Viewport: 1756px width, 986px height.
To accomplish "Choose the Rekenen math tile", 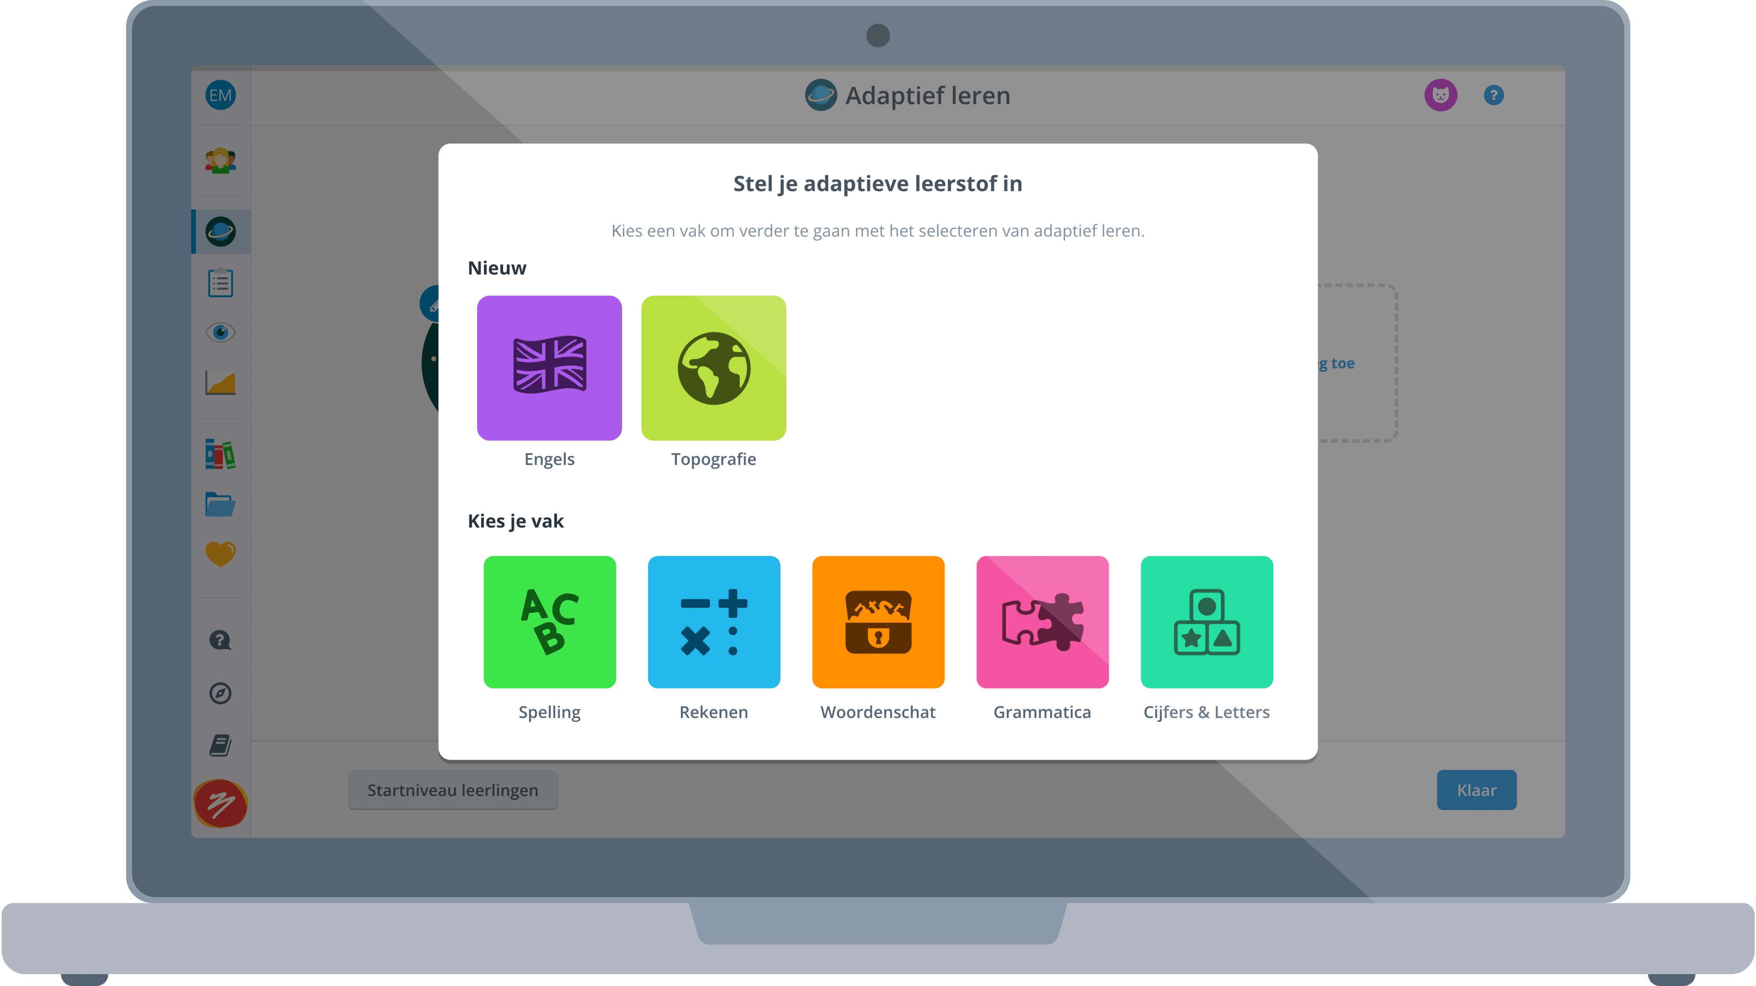I will 714,622.
